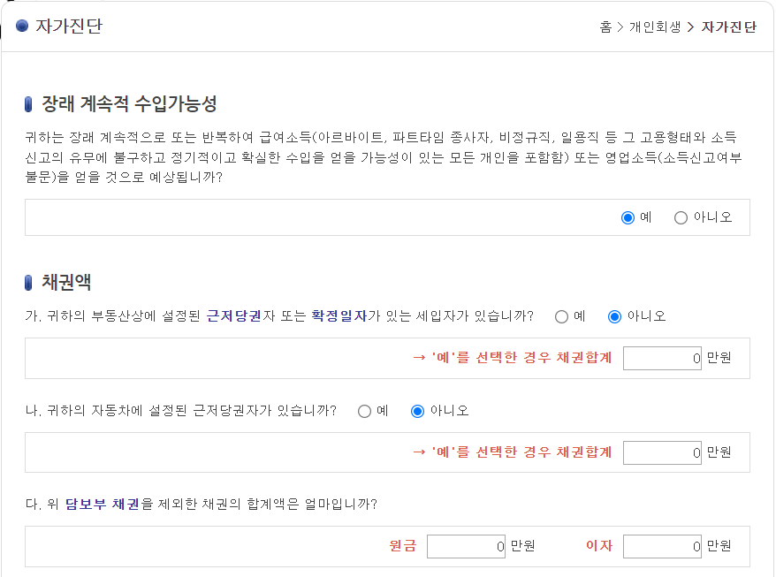The width and height of the screenshot is (776, 577).
Task: Click the red '이자' label
Action: pyautogui.click(x=599, y=546)
